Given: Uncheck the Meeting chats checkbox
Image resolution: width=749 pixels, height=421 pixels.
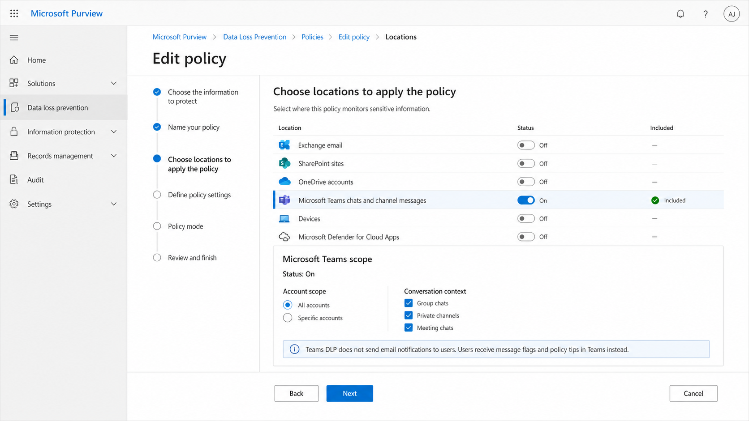Looking at the screenshot, I should [x=409, y=327].
